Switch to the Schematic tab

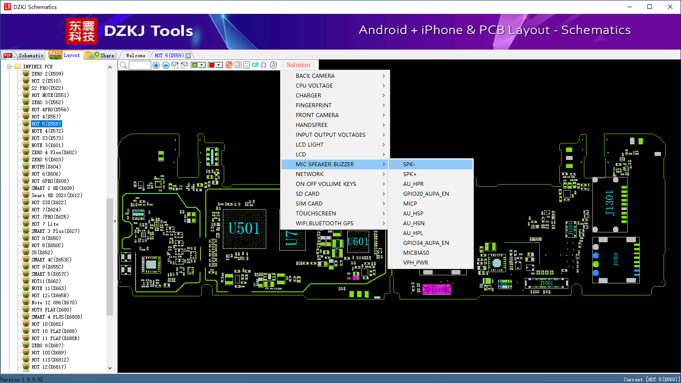pos(23,55)
